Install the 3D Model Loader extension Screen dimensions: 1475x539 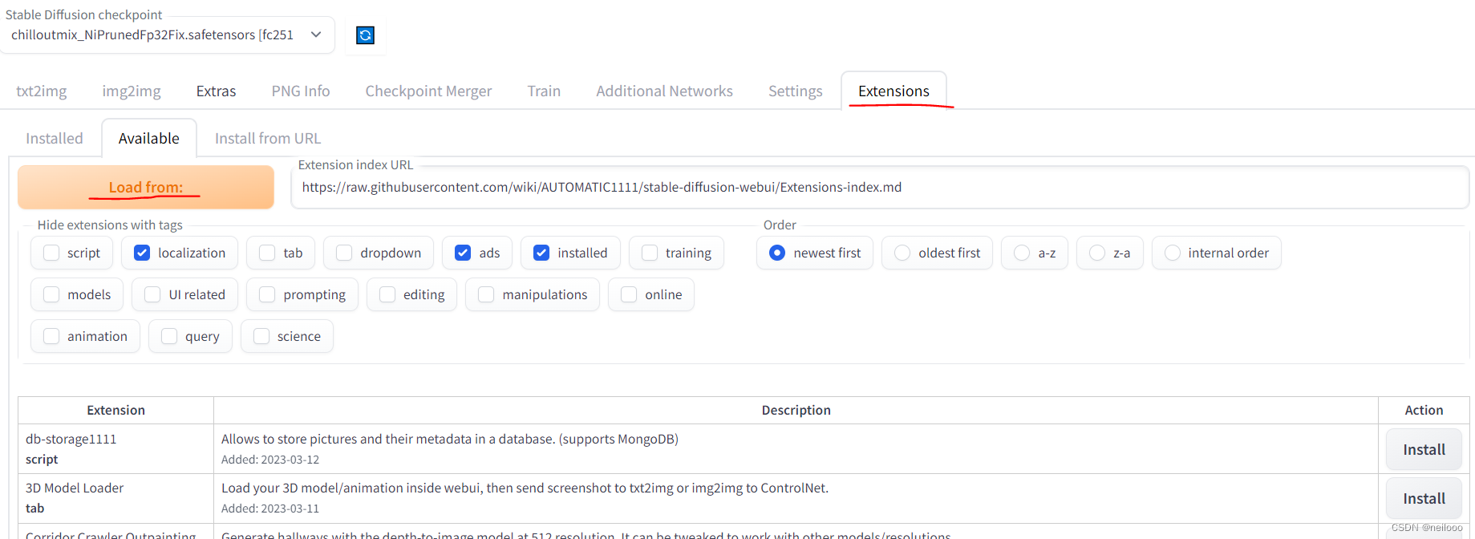pos(1424,499)
